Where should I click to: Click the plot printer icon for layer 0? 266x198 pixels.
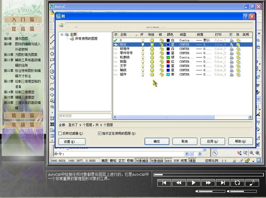(231, 40)
